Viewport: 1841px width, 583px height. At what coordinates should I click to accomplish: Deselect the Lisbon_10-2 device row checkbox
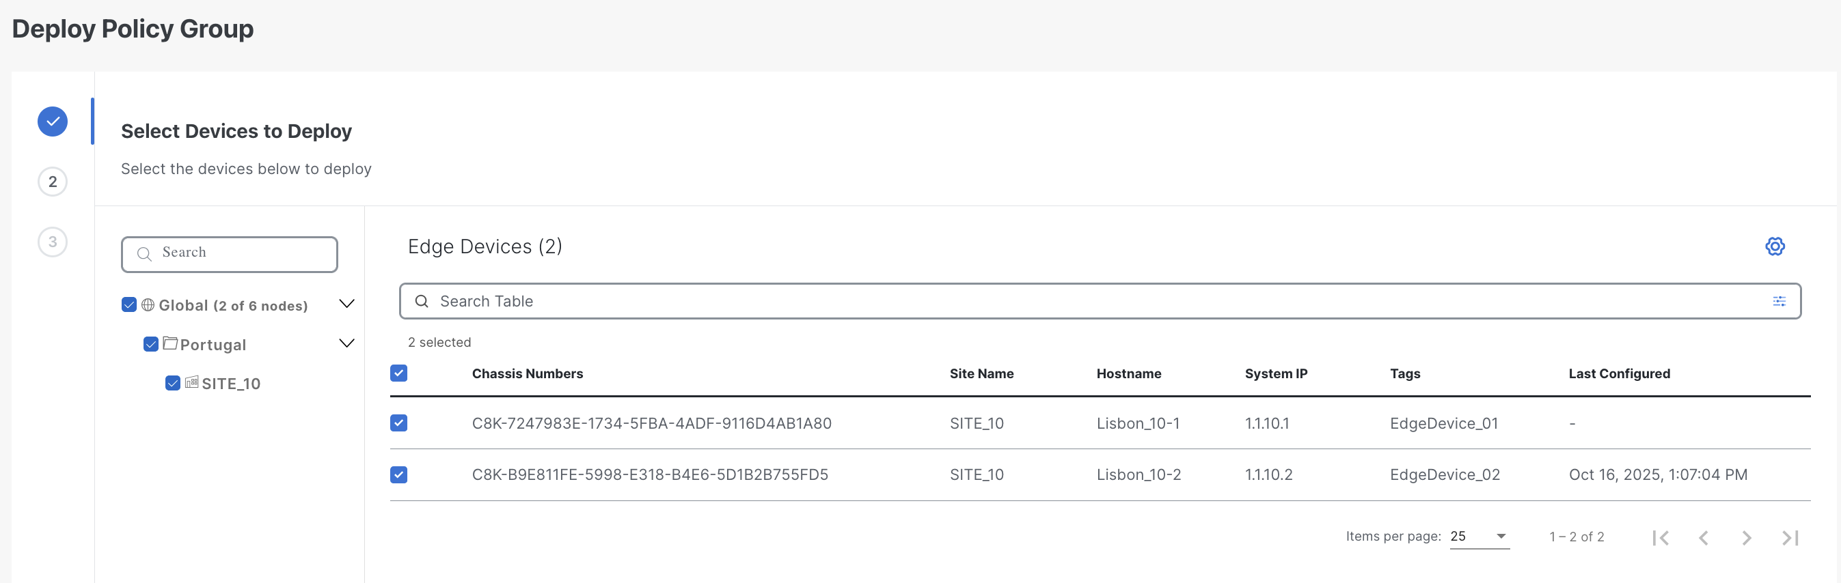399,474
